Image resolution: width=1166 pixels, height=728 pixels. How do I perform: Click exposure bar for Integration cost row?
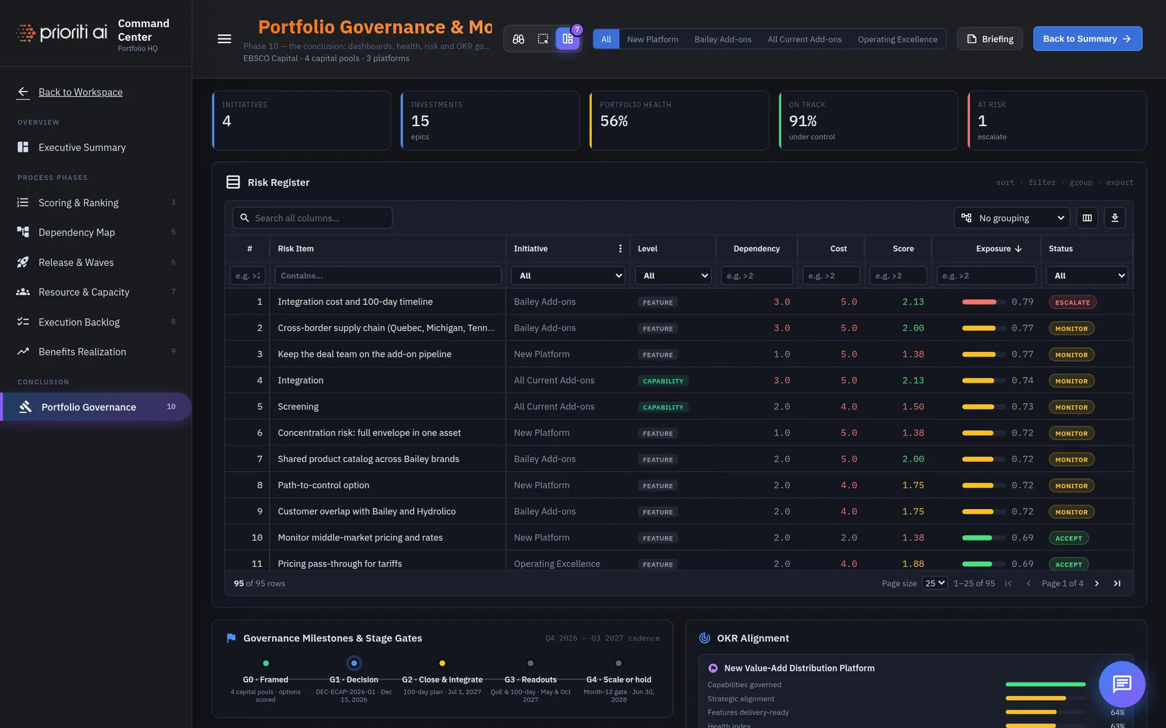click(983, 302)
